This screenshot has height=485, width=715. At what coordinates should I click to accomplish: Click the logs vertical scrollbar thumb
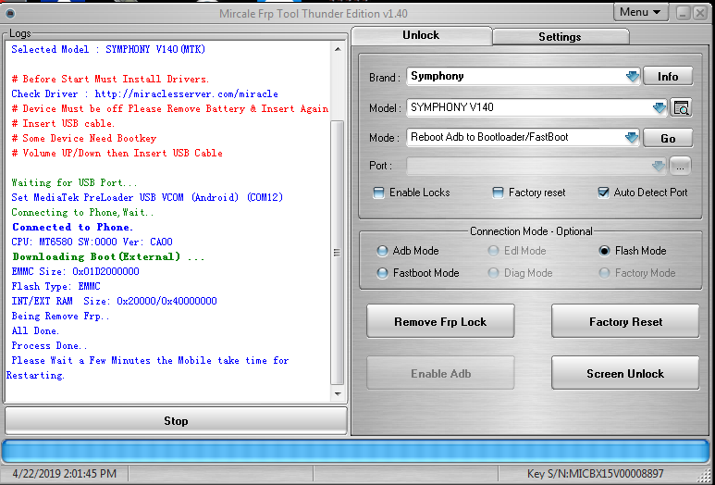point(337,253)
